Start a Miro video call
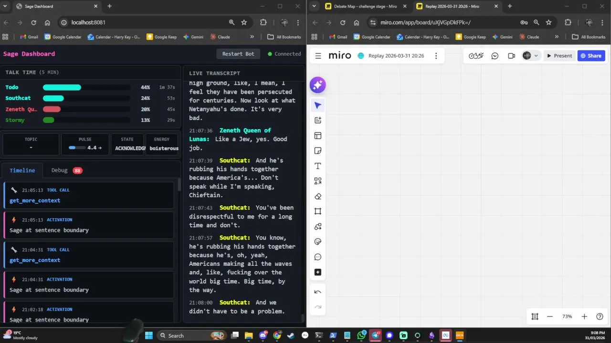The image size is (611, 343). pos(511,56)
